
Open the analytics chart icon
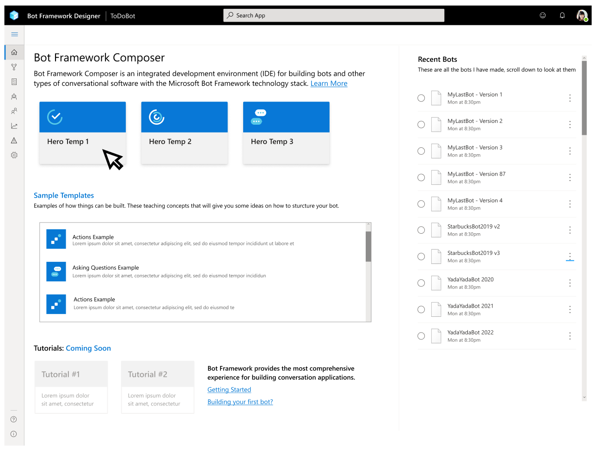[14, 126]
